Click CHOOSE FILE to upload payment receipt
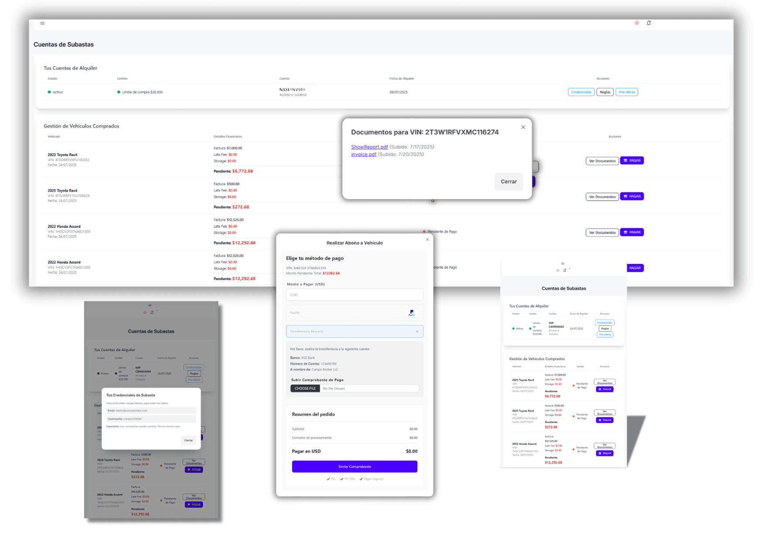Screen dimensions: 763x541 point(305,388)
